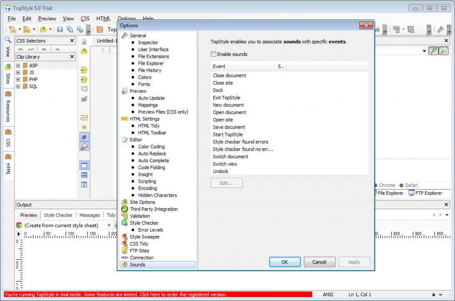Select Colors under General options
Screen dimensions: 455x301
click(x=144, y=77)
